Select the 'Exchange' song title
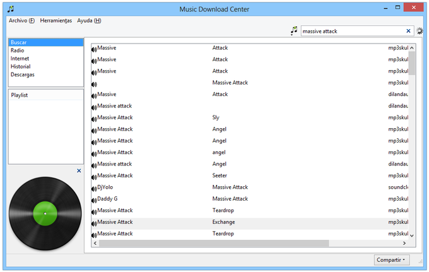Image resolution: width=429 pixels, height=272 pixels. [x=223, y=222]
